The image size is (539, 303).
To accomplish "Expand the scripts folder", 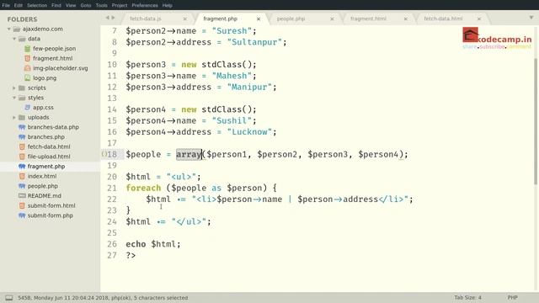I will pos(14,88).
